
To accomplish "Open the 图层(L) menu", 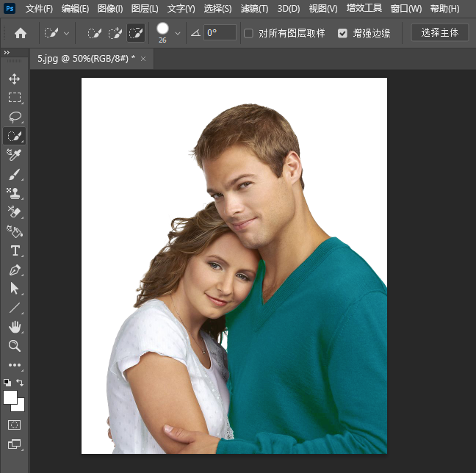I will 145,9.
